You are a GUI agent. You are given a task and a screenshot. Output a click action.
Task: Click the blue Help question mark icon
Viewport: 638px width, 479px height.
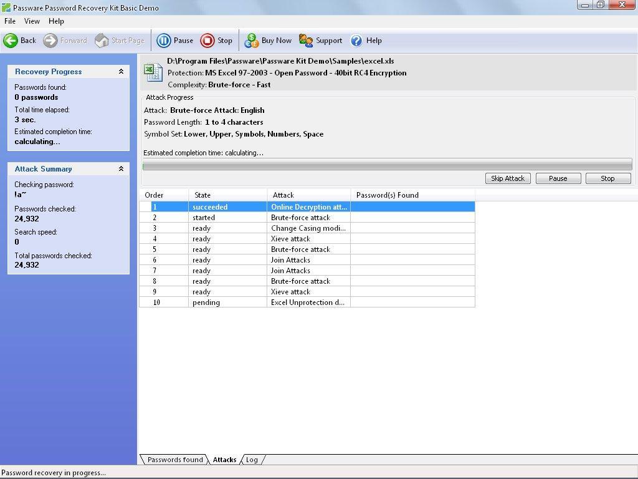[x=356, y=41]
